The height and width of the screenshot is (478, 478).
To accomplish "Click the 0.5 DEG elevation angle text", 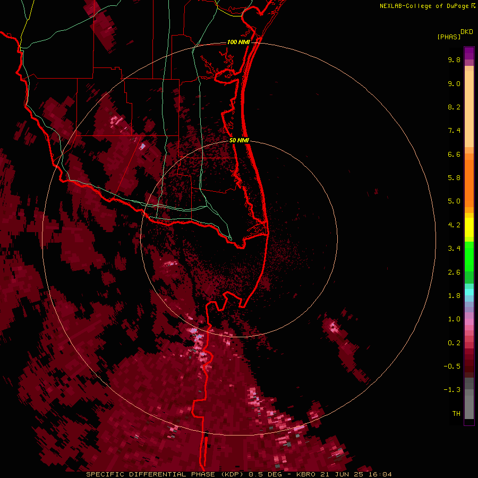I will [x=266, y=474].
